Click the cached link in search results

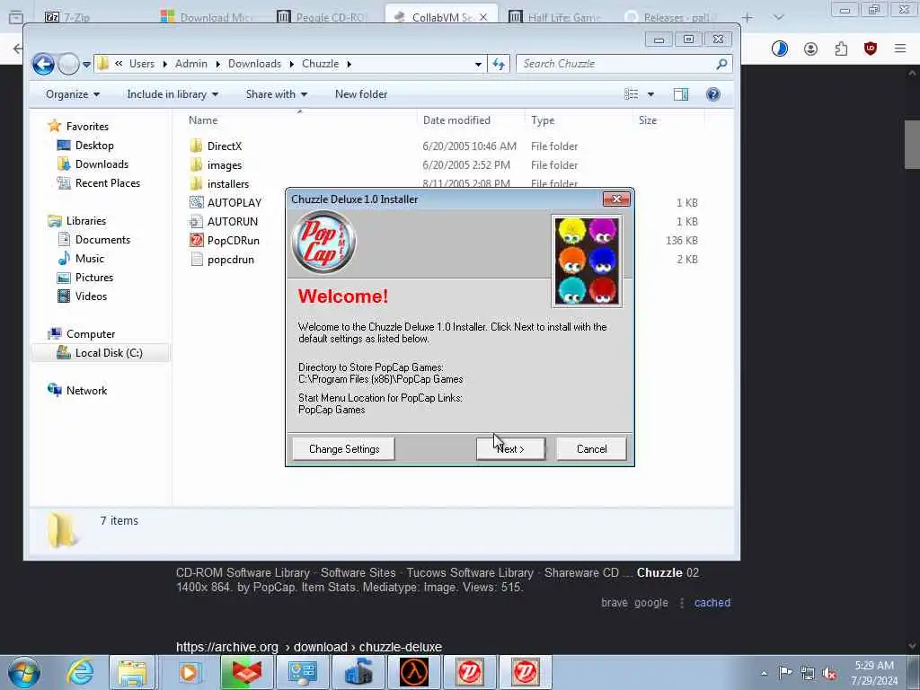(712, 603)
